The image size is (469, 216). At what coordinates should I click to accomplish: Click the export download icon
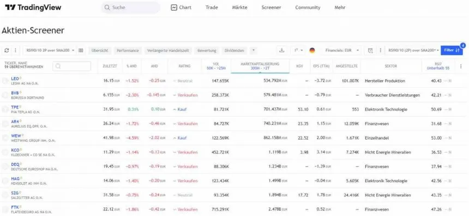tap(281, 50)
